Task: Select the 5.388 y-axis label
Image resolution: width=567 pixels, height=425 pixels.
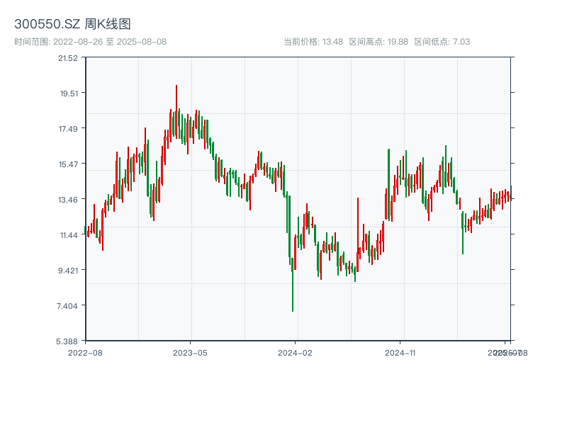Action: (68, 341)
